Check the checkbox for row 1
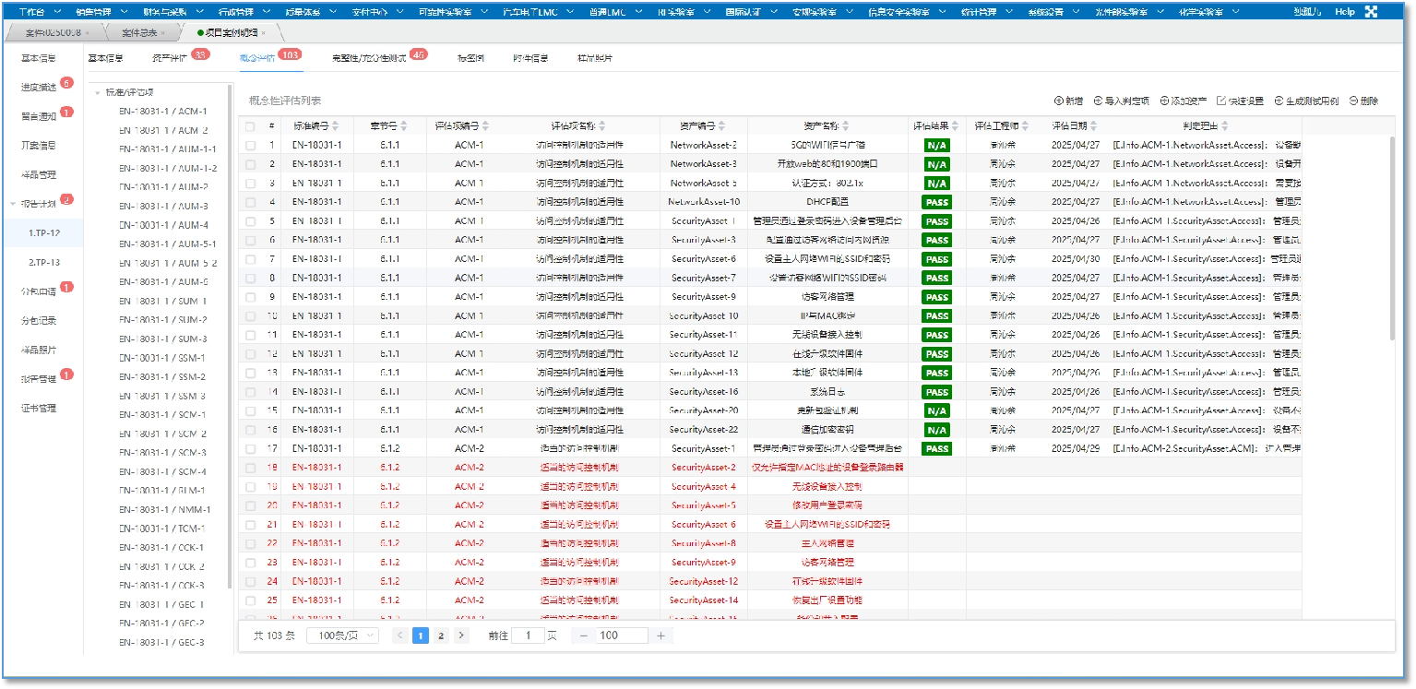The width and height of the screenshot is (1416, 689). click(250, 145)
